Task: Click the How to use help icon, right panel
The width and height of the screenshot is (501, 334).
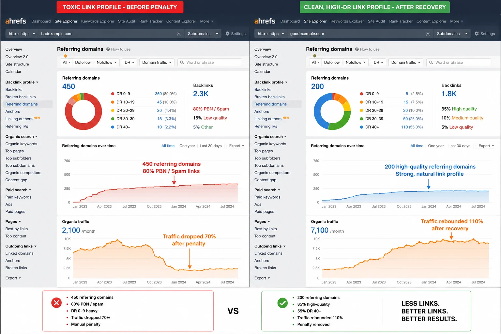Action: (357, 49)
